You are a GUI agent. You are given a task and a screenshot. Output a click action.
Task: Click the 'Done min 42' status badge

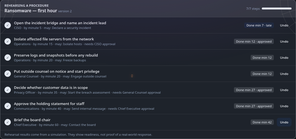[x=262, y=122]
